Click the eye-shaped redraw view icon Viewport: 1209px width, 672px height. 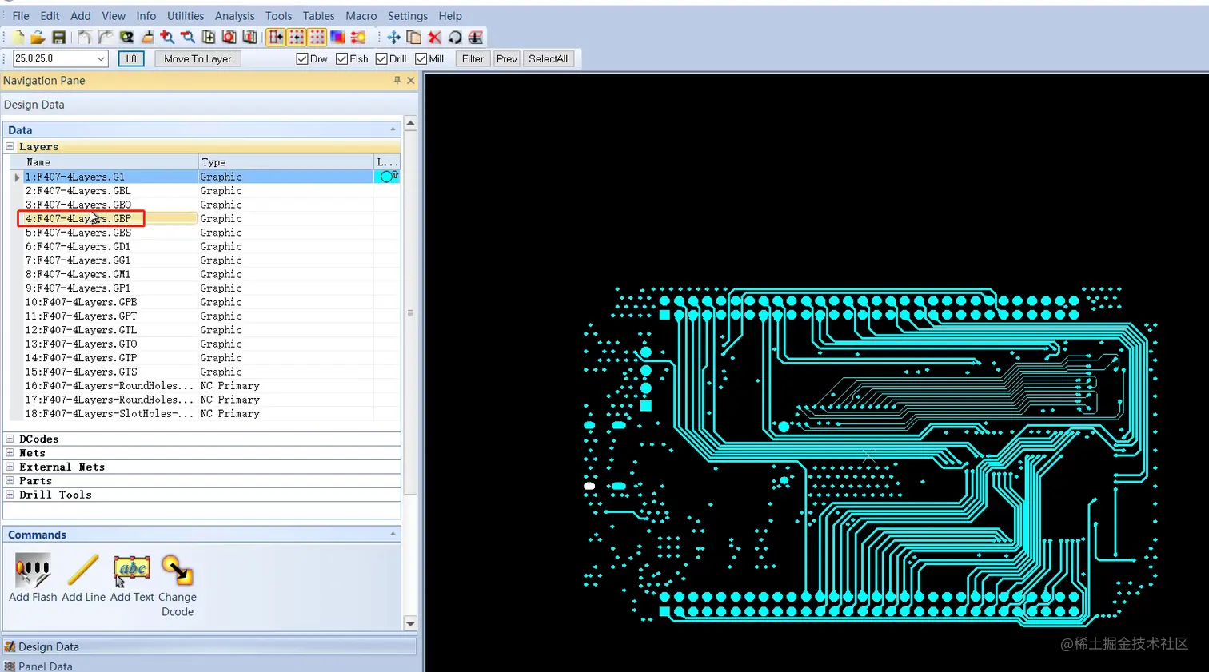pos(126,37)
